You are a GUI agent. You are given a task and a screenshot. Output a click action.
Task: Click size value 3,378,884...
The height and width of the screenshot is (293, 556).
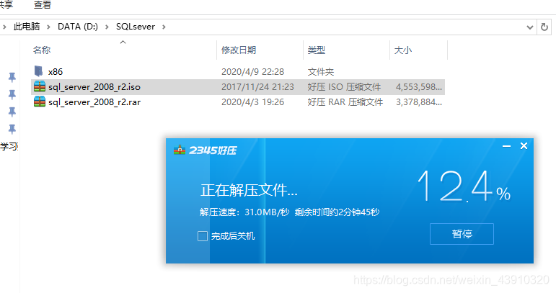419,102
